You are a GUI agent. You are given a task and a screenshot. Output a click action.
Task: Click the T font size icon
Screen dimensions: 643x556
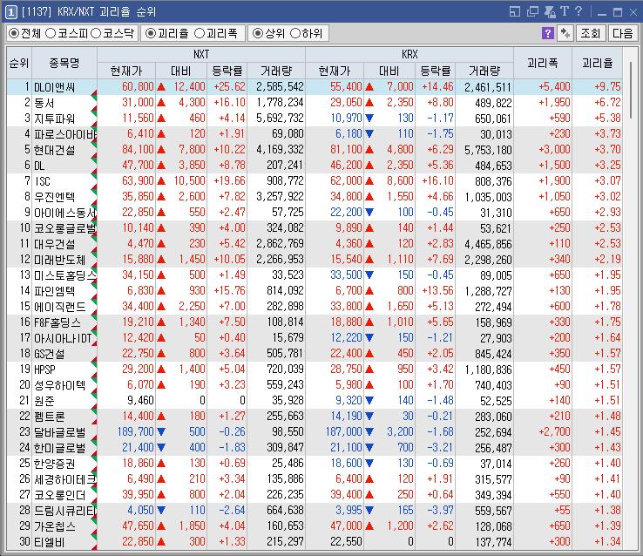565,11
